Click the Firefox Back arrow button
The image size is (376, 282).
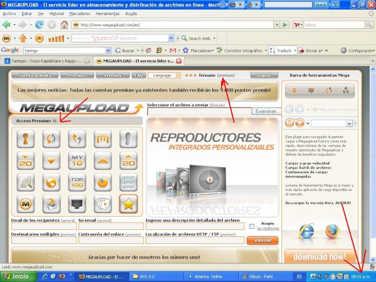(6, 25)
